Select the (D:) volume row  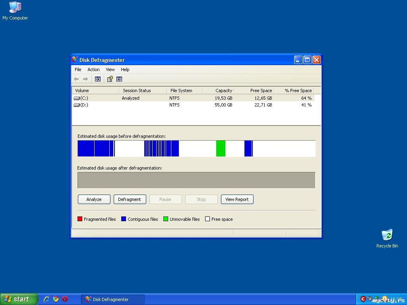84,105
